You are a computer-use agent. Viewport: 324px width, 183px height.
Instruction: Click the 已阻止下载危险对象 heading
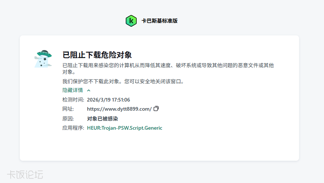point(97,55)
